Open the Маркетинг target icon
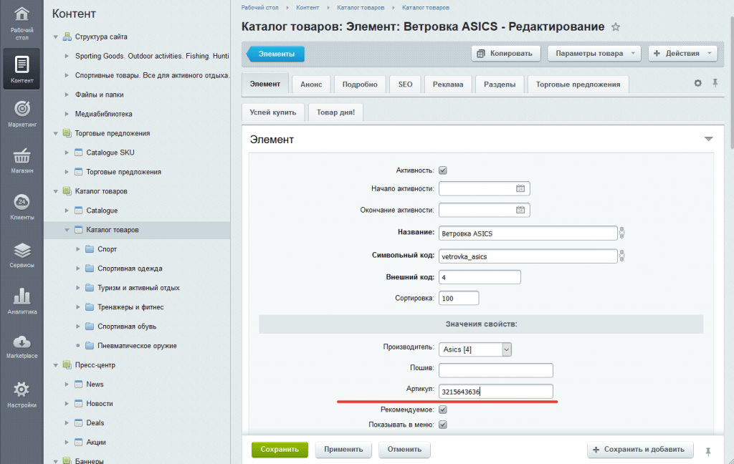This screenshot has height=464, width=734. click(x=22, y=109)
